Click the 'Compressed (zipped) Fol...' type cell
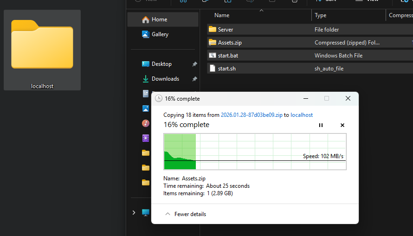This screenshot has width=413, height=236. 347,43
